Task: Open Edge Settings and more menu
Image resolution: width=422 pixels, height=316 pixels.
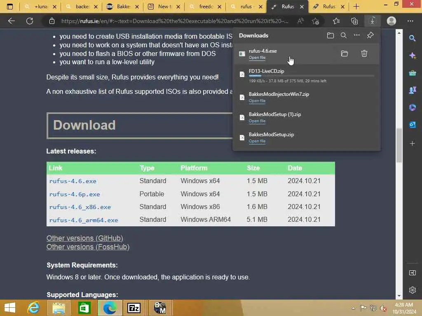Action: [x=410, y=21]
